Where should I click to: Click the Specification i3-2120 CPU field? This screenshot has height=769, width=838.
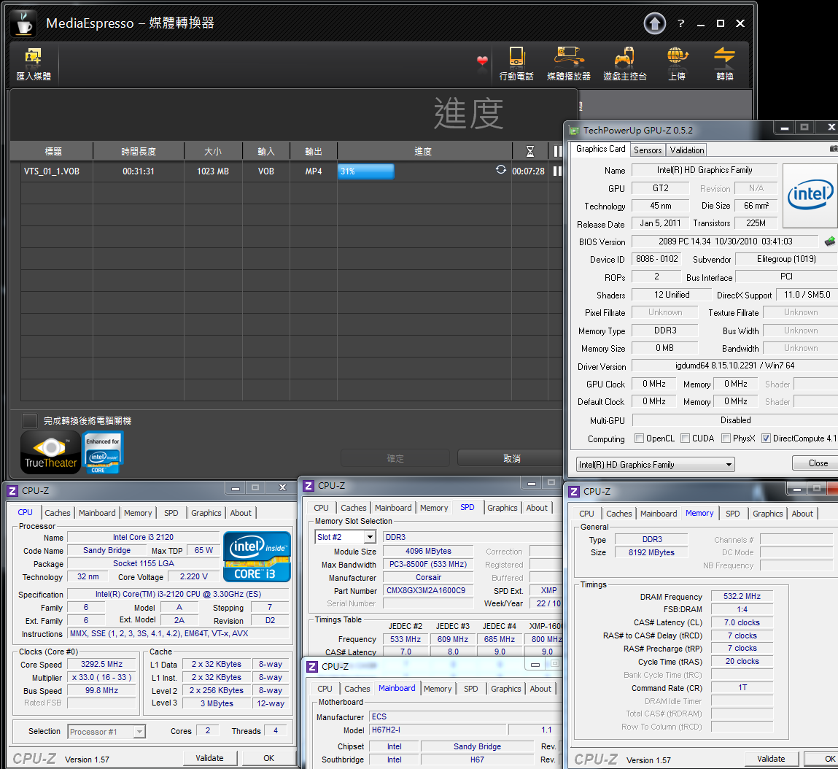178,594
